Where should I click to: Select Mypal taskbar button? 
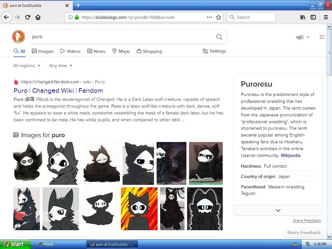coord(60,244)
